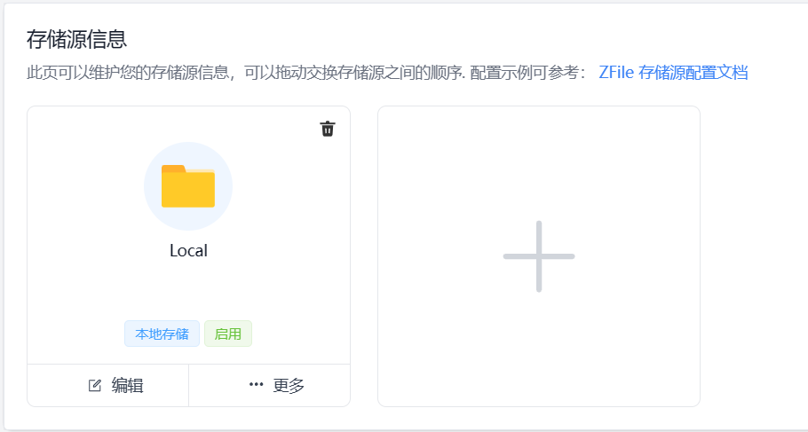Click empty area above the plus sign
This screenshot has width=808, height=432.
coord(539,160)
